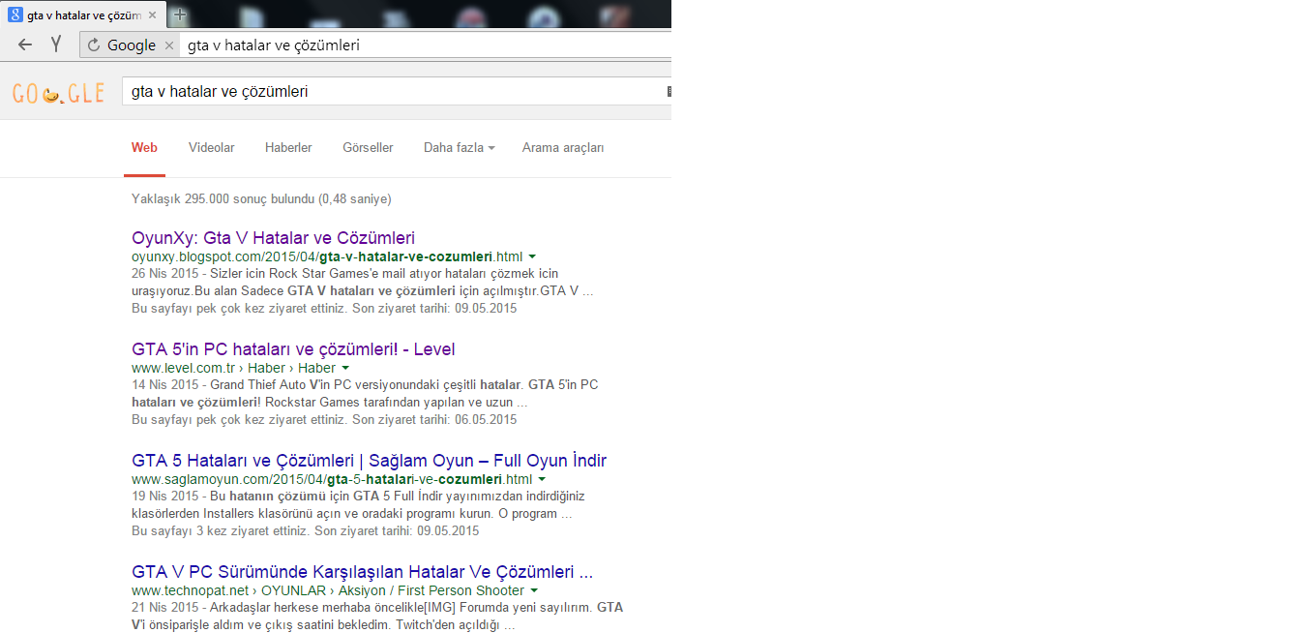Expand green arrow beside www.technopat.net URL
This screenshot has width=1308, height=633.
pos(534,590)
